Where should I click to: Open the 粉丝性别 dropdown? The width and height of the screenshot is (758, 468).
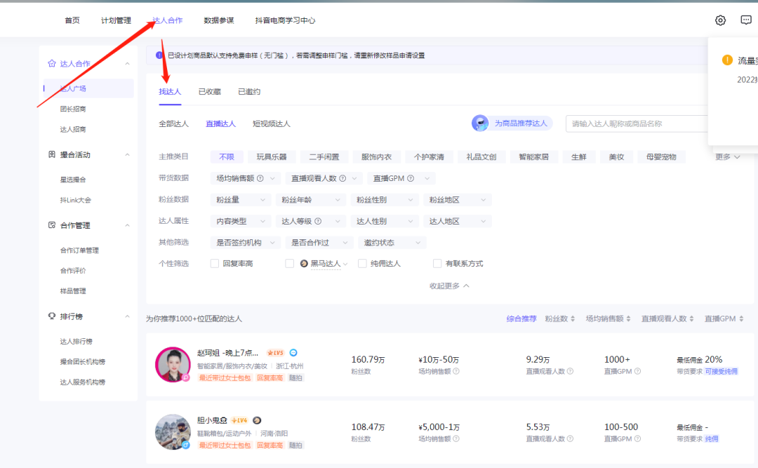(x=385, y=200)
